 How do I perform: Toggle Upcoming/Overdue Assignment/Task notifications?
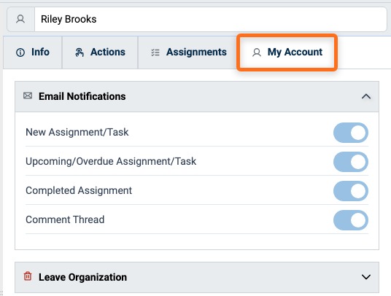[x=351, y=162]
